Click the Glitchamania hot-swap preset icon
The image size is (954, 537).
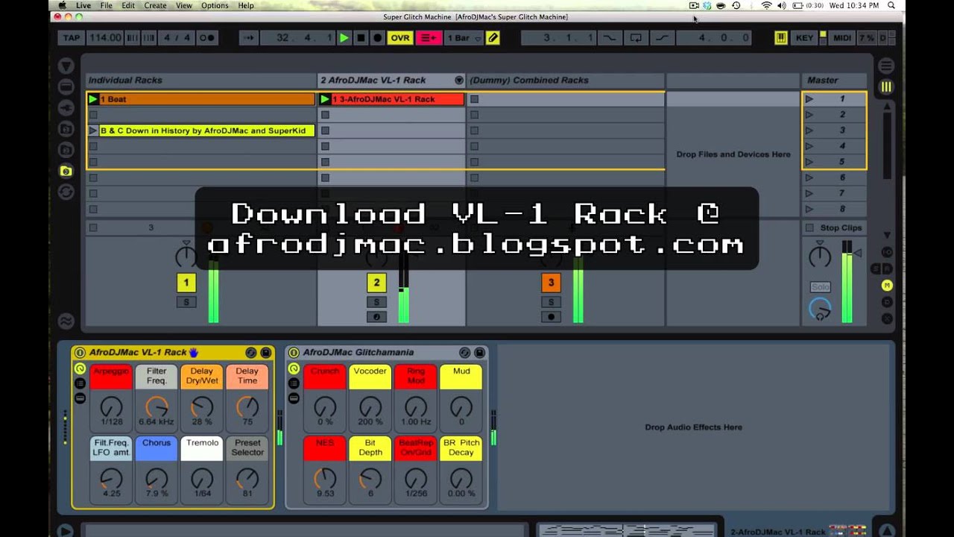pyautogui.click(x=465, y=353)
